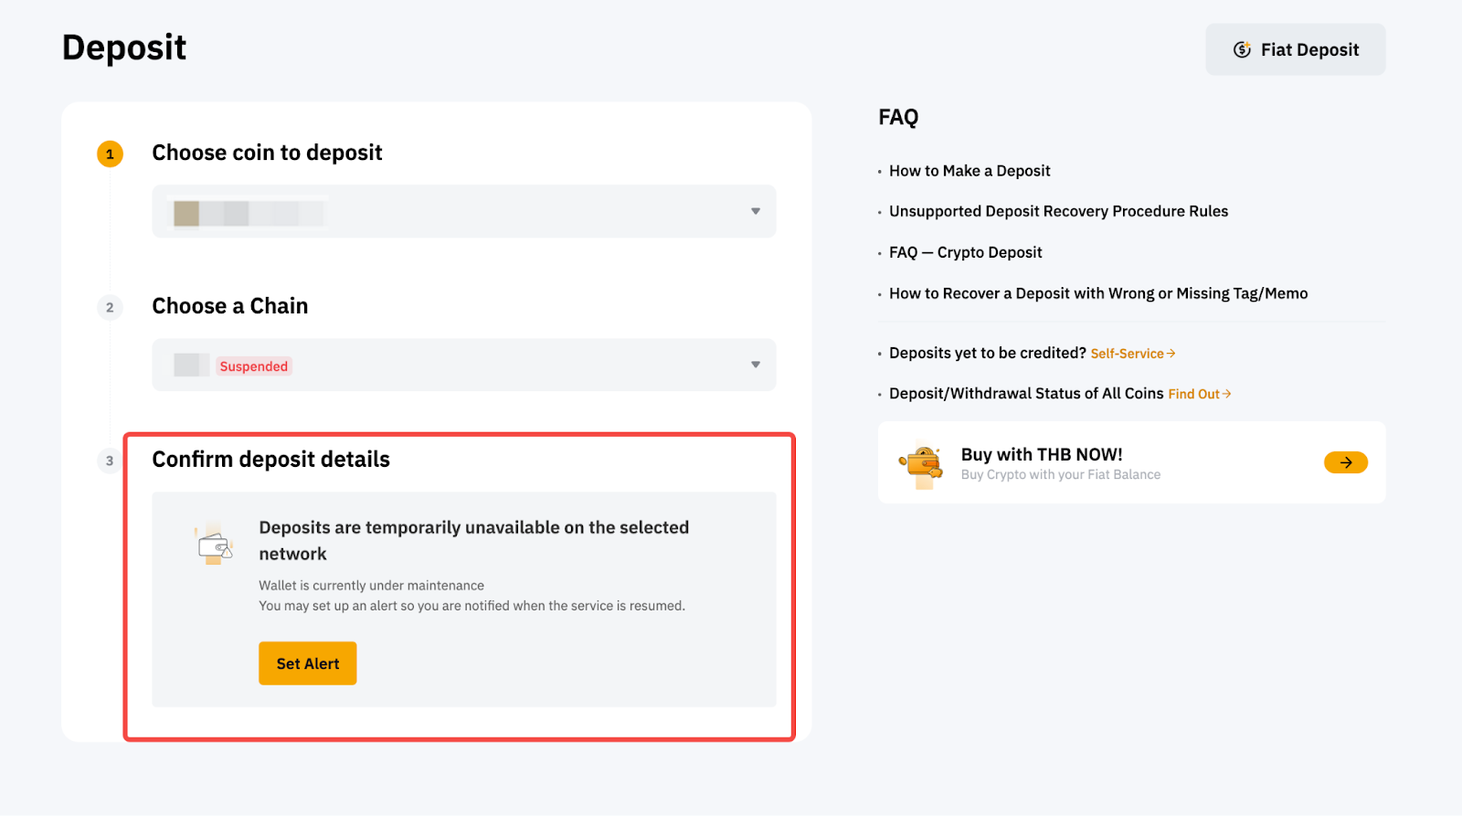
Task: Click the Self-Service link
Action: coord(1132,354)
